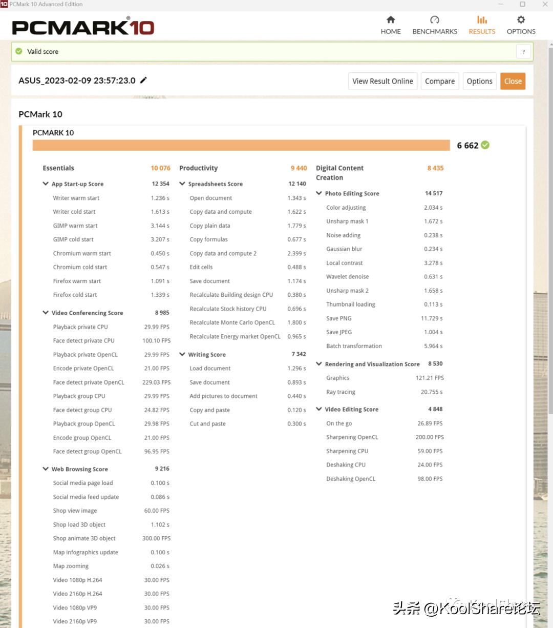553x628 pixels.
Task: Click Digital Content Creation score 8 435
Action: point(435,168)
